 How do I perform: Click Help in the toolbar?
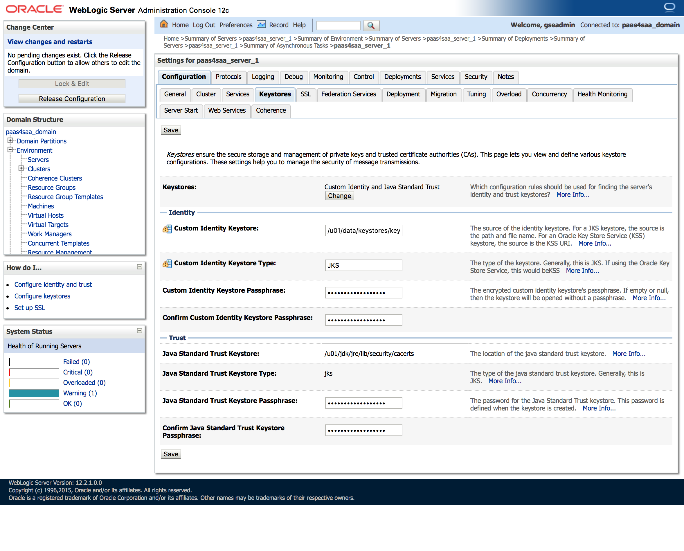click(299, 25)
